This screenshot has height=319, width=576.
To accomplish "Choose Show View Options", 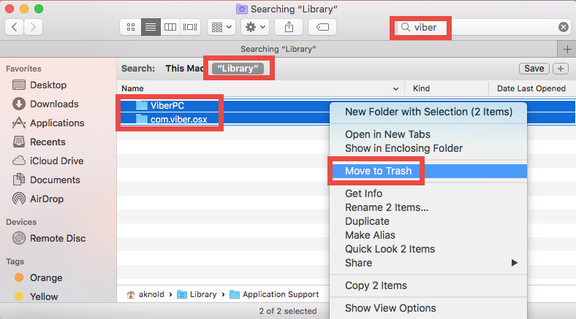I will click(x=428, y=308).
